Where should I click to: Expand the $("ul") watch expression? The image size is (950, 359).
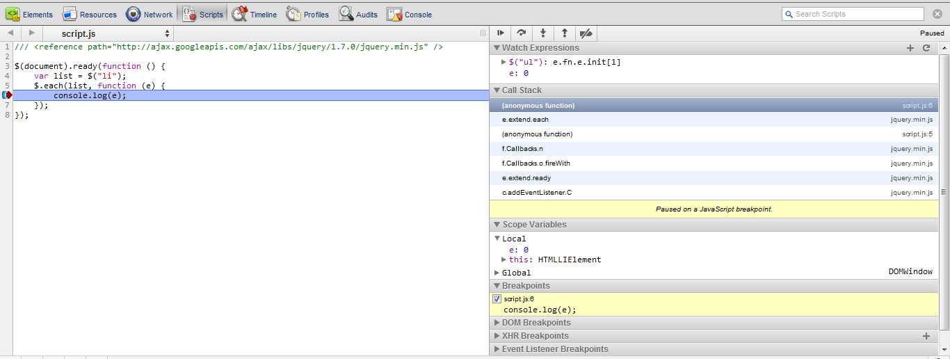(504, 62)
